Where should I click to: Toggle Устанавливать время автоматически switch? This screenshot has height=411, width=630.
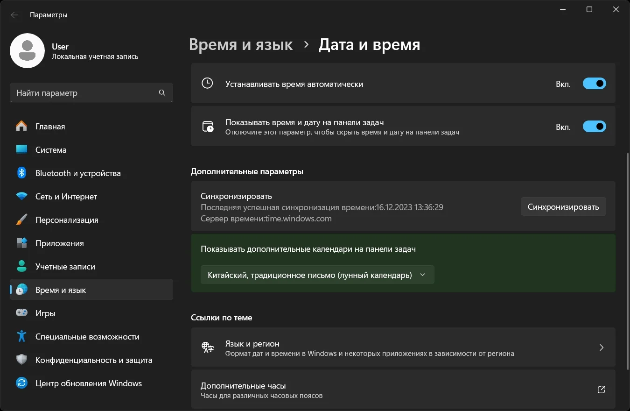(x=595, y=84)
